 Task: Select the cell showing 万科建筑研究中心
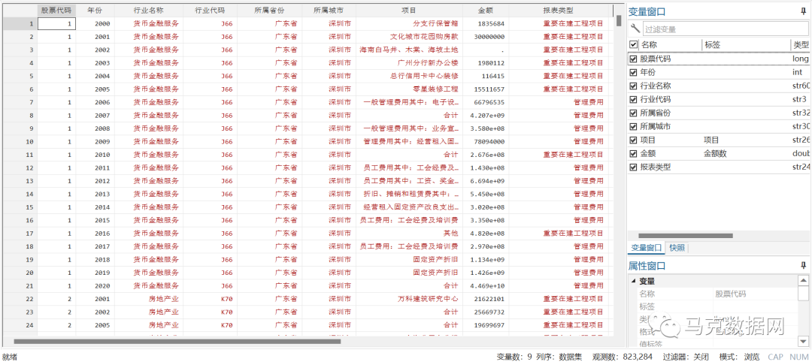click(x=409, y=299)
